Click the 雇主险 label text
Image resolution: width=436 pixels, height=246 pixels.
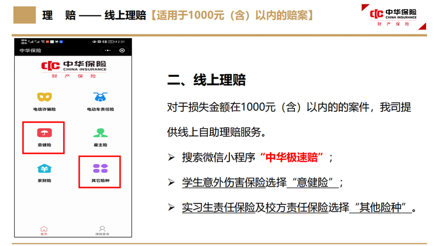[x=100, y=145]
